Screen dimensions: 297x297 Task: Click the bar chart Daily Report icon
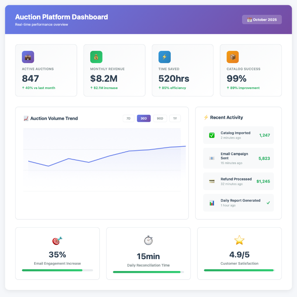[x=212, y=203]
